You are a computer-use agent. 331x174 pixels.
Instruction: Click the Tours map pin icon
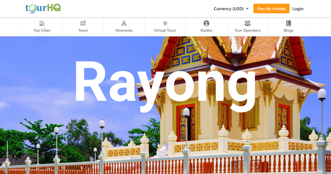point(83,23)
